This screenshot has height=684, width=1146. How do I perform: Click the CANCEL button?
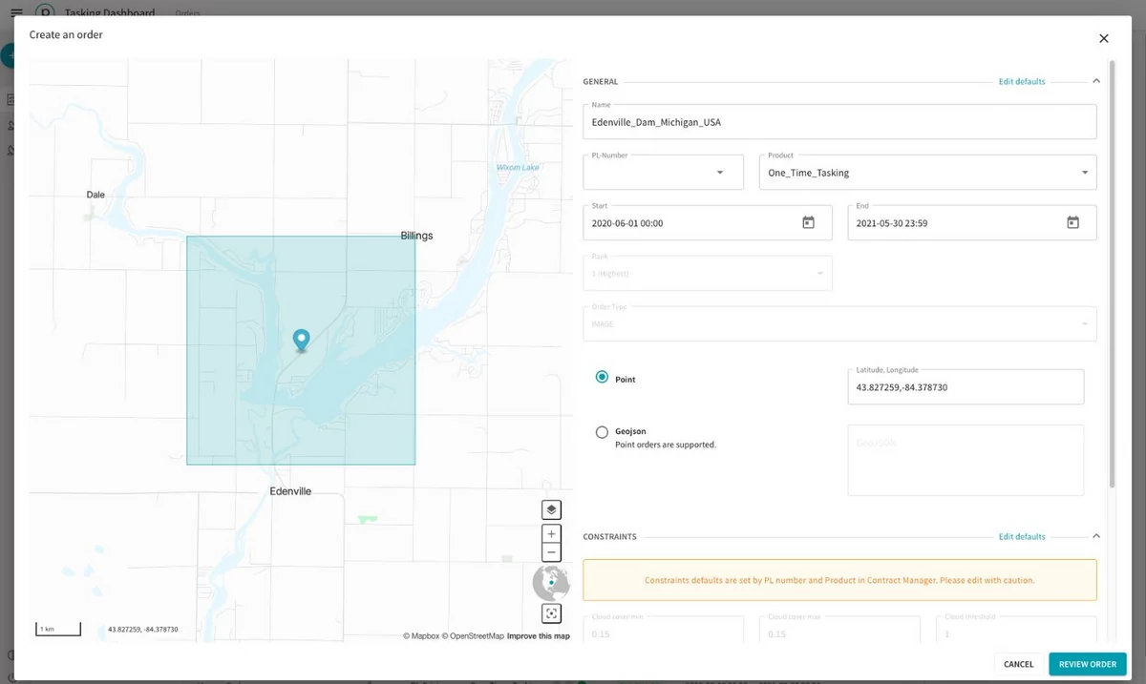pos(1018,664)
